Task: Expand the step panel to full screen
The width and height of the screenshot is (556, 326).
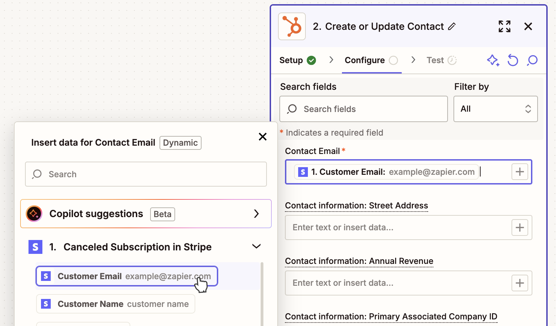Action: click(505, 26)
